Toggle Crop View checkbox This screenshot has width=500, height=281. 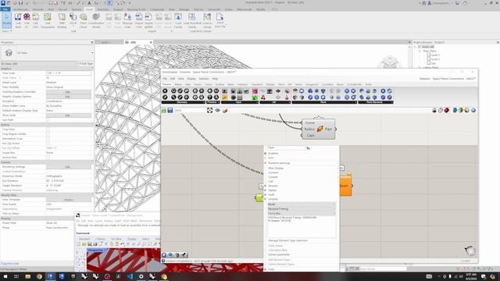coord(48,130)
